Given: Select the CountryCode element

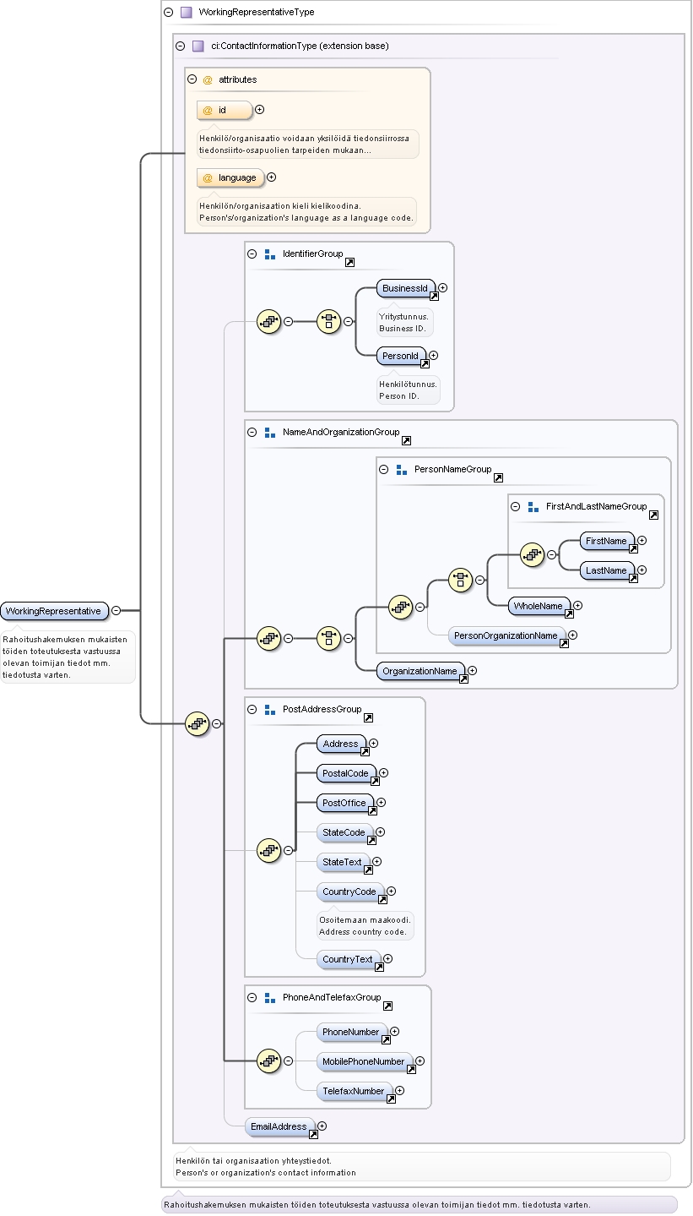Looking at the screenshot, I should (350, 892).
